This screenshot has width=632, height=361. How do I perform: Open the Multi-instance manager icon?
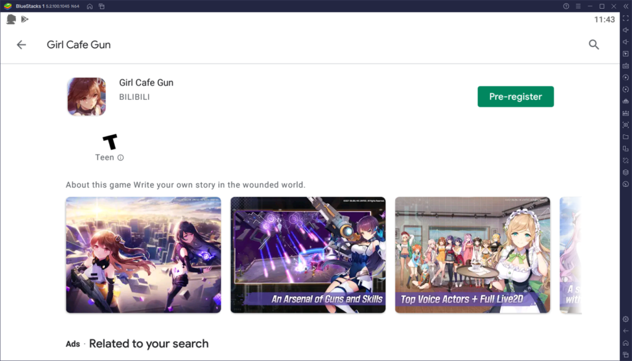[x=625, y=148]
